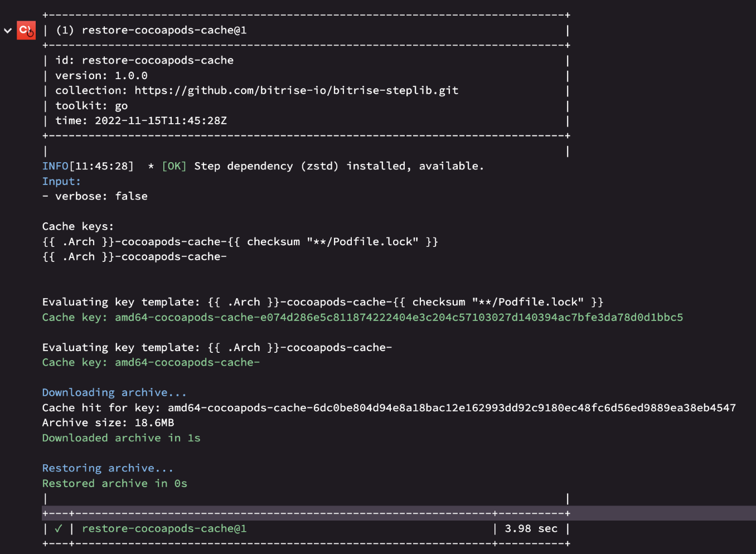The width and height of the screenshot is (756, 554).
Task: Click the green [OK] status marker
Action: pyautogui.click(x=174, y=166)
